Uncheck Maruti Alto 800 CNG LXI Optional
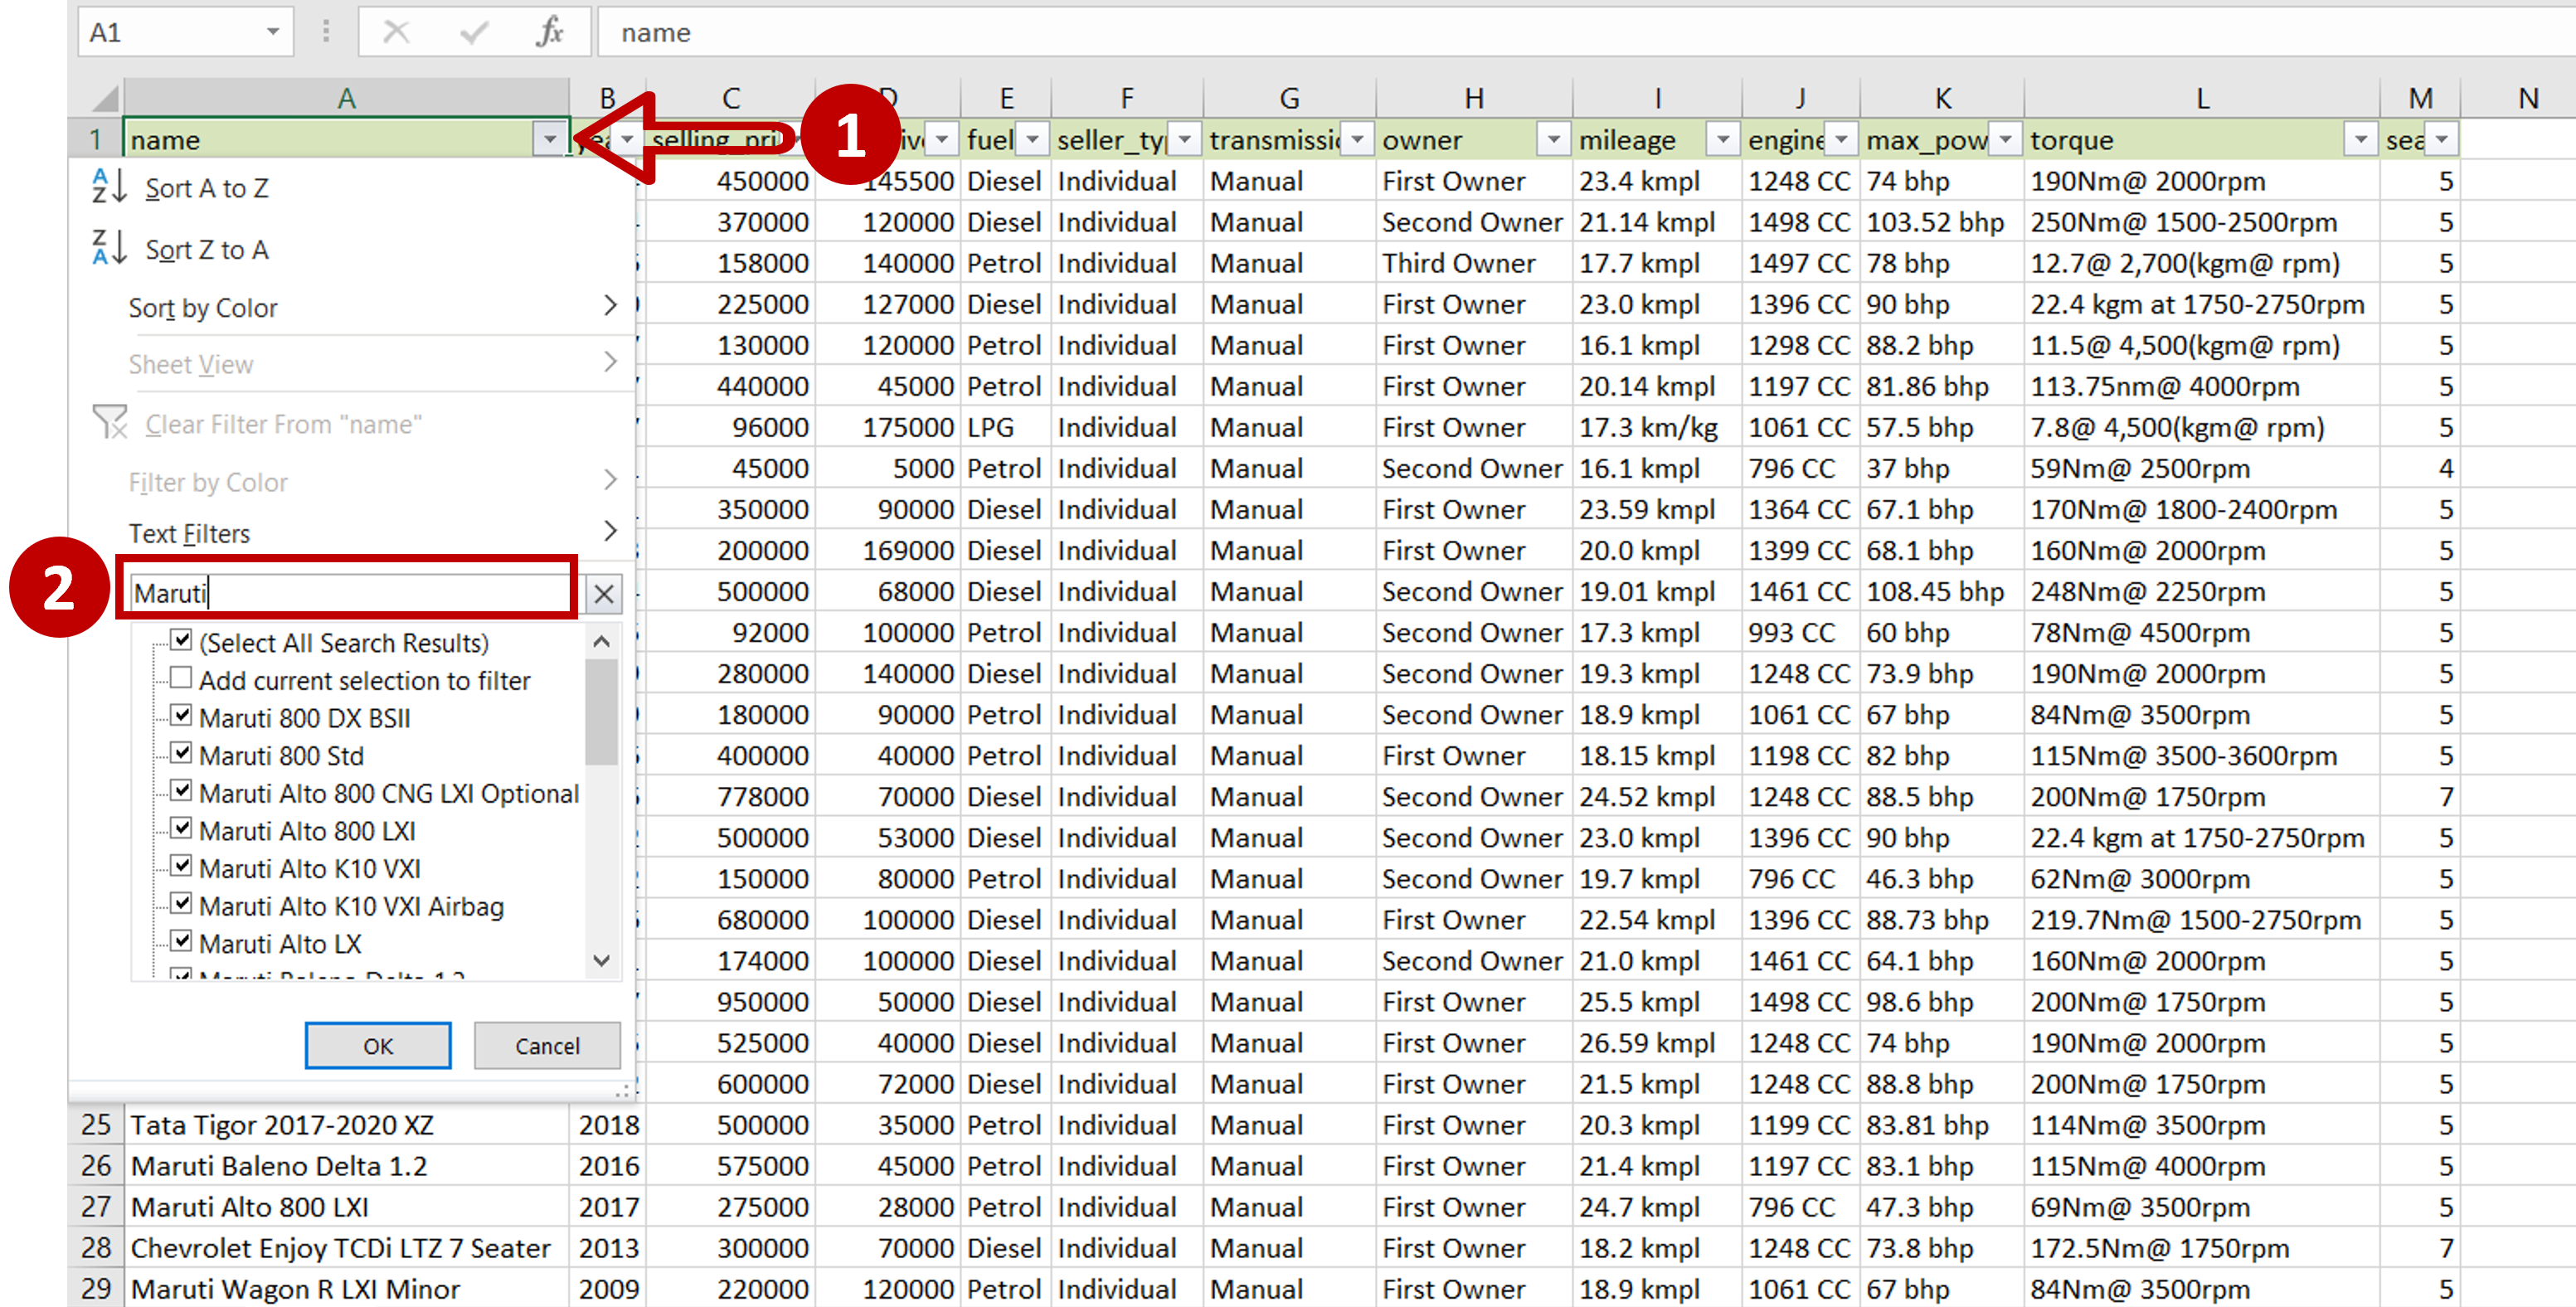This screenshot has height=1307, width=2576. 181,791
